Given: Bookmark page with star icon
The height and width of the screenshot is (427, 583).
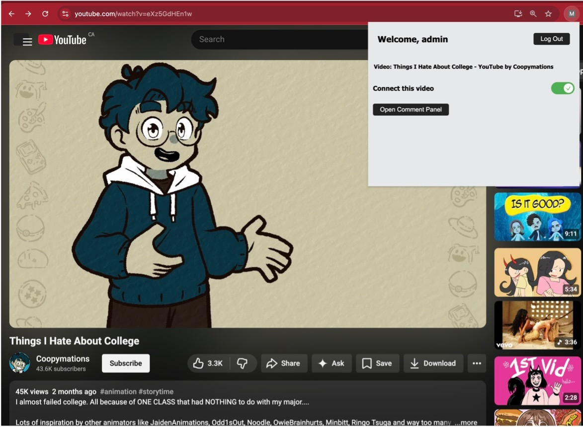Looking at the screenshot, I should tap(548, 14).
